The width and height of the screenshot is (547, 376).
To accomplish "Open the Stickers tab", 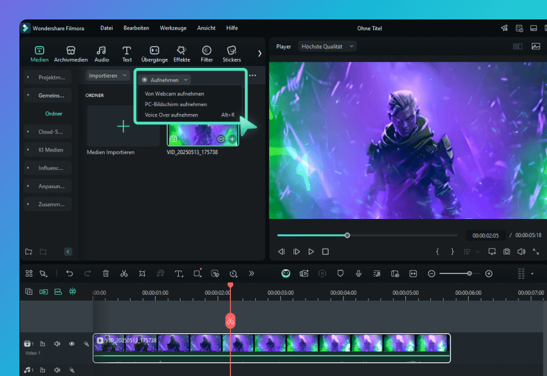I will 232,54.
